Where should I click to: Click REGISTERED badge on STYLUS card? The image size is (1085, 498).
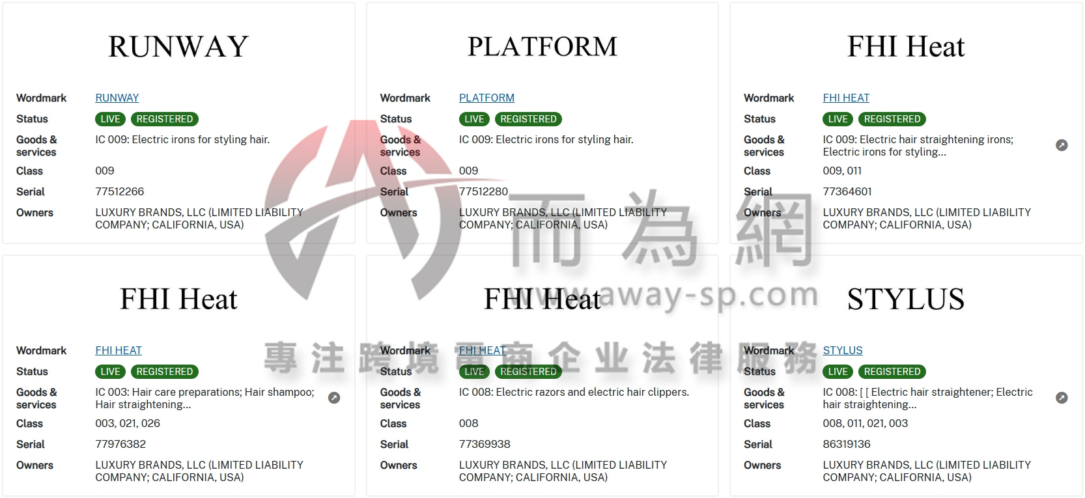pos(892,372)
